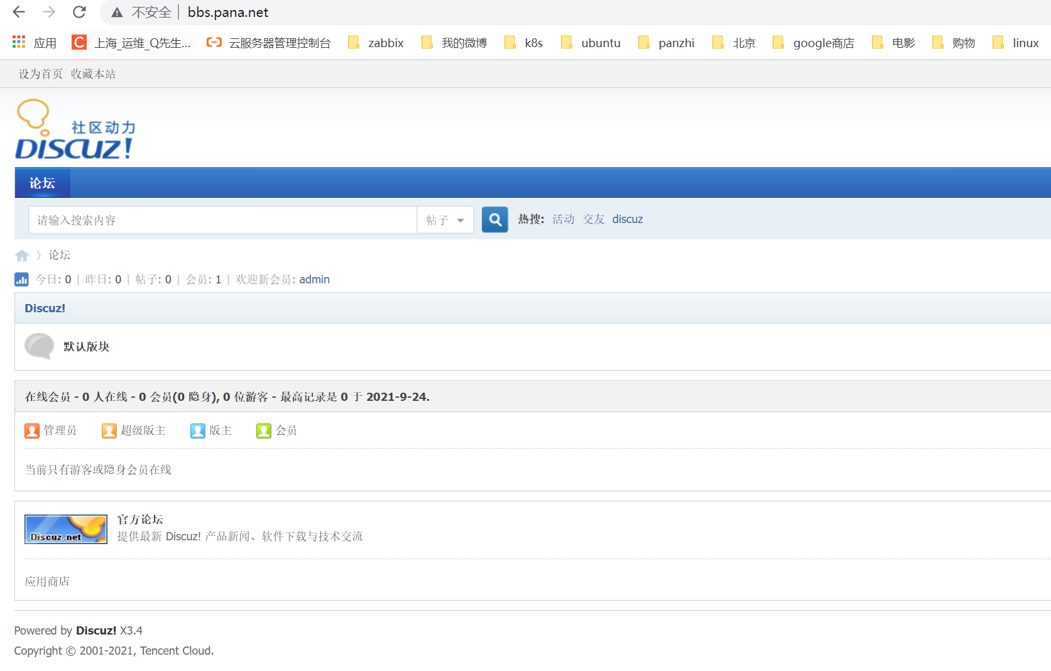The image size is (1051, 671).
Task: Click hot search term 交友
Action: 594,219
